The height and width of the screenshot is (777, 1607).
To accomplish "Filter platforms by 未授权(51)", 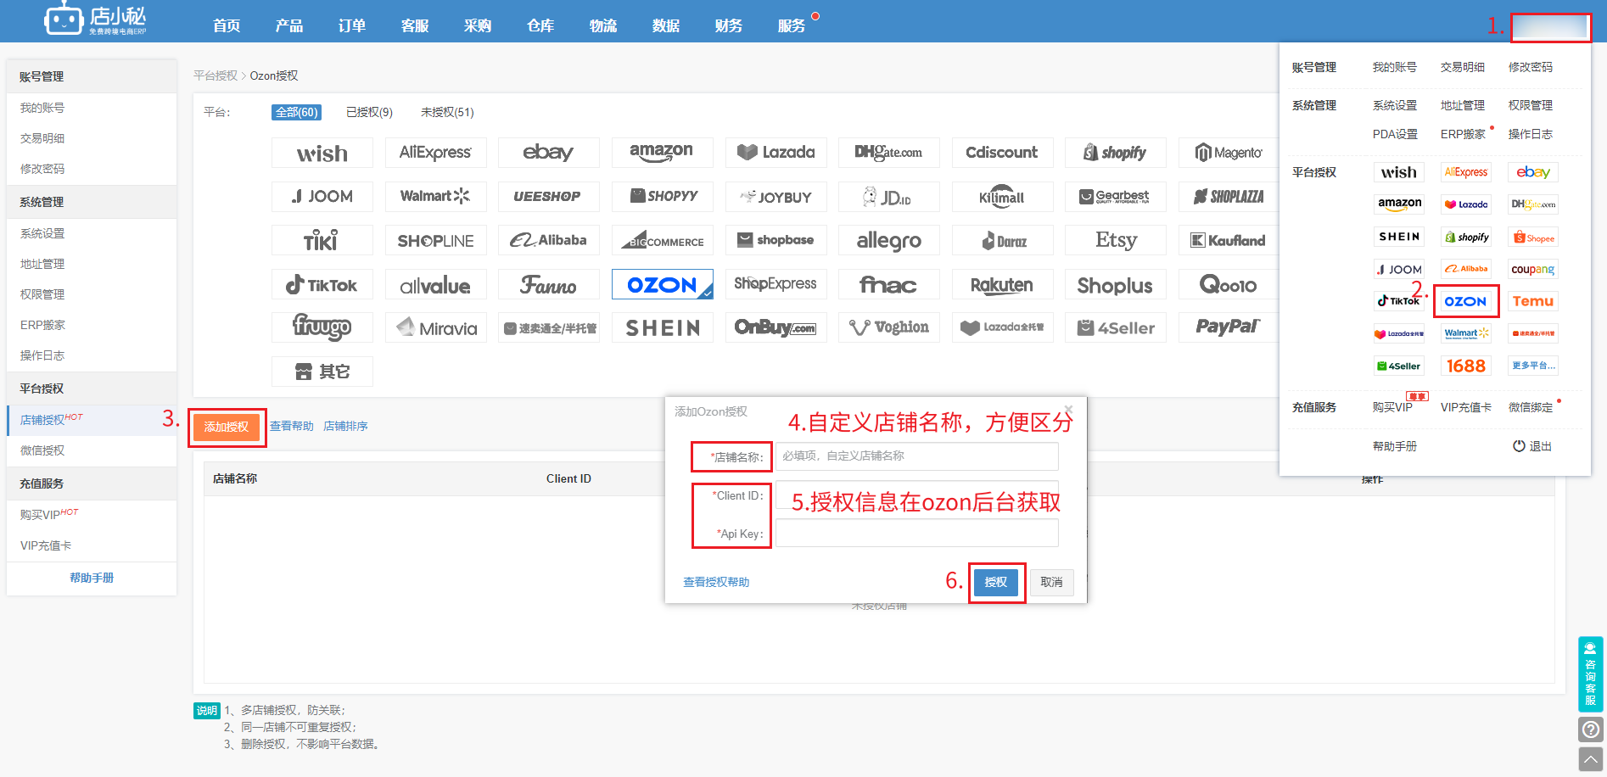I will [x=447, y=112].
